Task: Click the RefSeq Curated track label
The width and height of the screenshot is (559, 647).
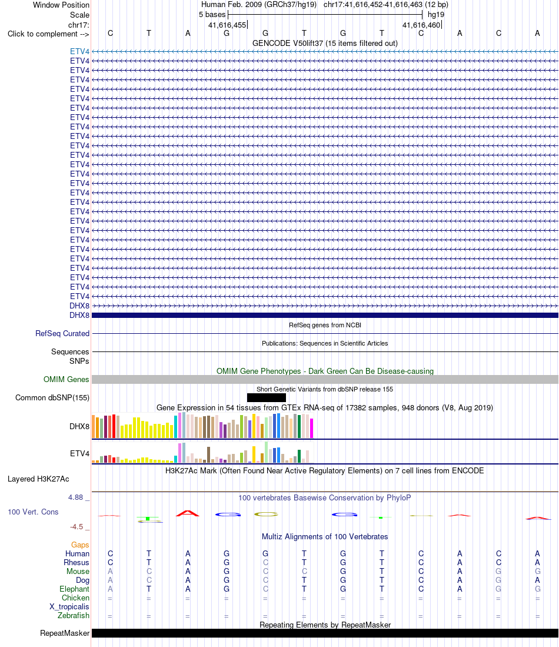Action: pyautogui.click(x=62, y=333)
